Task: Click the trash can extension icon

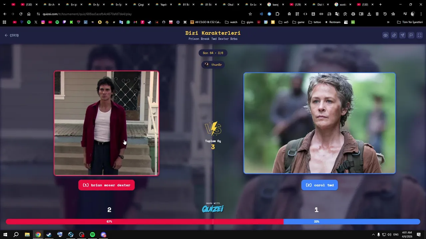Action: click(377, 14)
